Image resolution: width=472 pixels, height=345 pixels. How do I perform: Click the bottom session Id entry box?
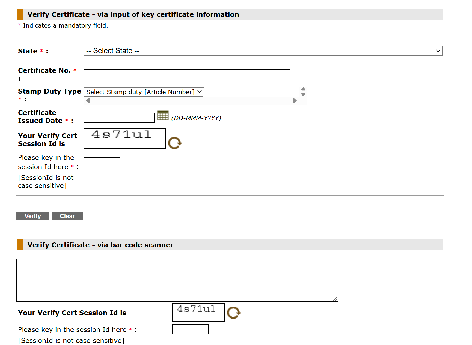click(190, 329)
